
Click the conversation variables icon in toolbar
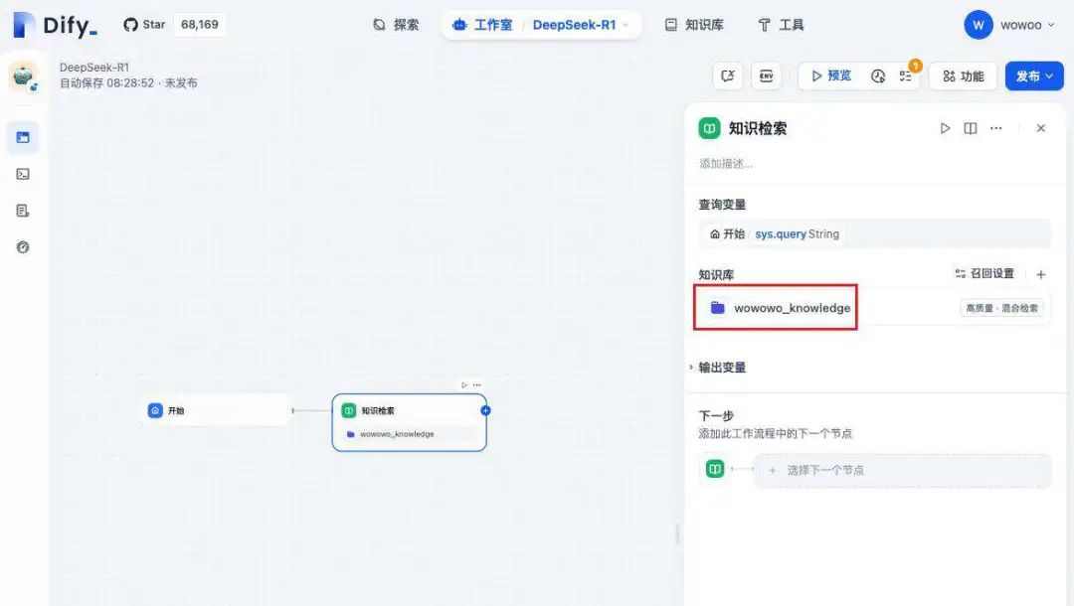tap(727, 76)
